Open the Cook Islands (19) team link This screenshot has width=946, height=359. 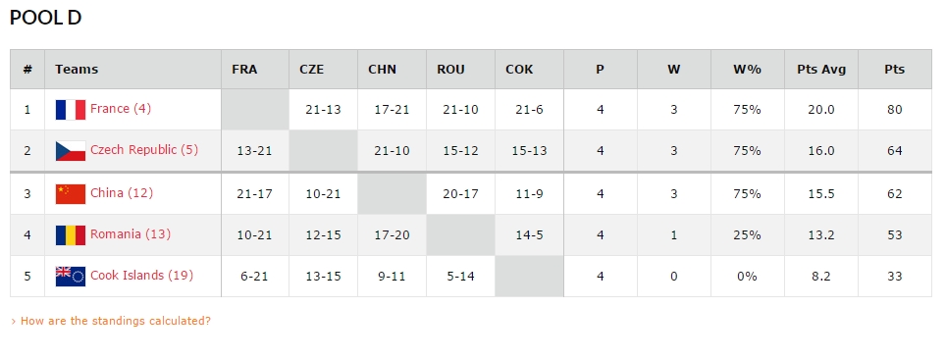[141, 275]
